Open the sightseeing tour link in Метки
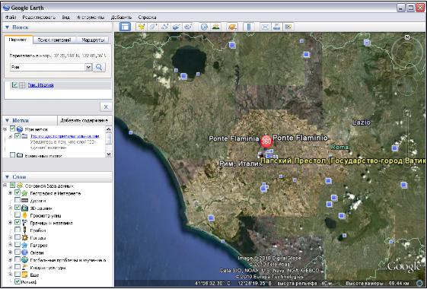 65,136
